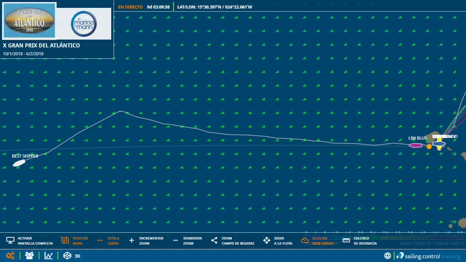The image size is (466, 262).
Task: Click the plus icon for Incrementar Zoom
Action: pos(132,241)
